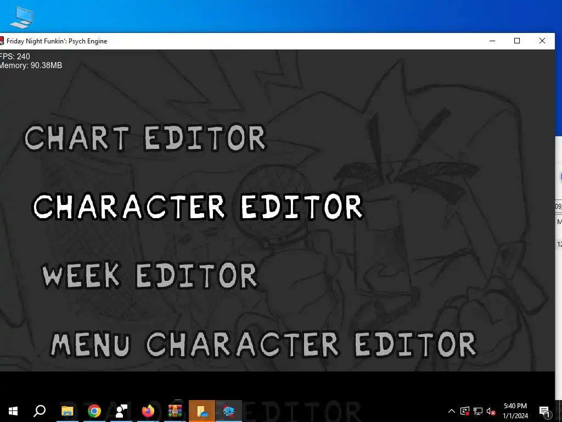
Task: Close the Psych Engine window
Action: pyautogui.click(x=542, y=41)
